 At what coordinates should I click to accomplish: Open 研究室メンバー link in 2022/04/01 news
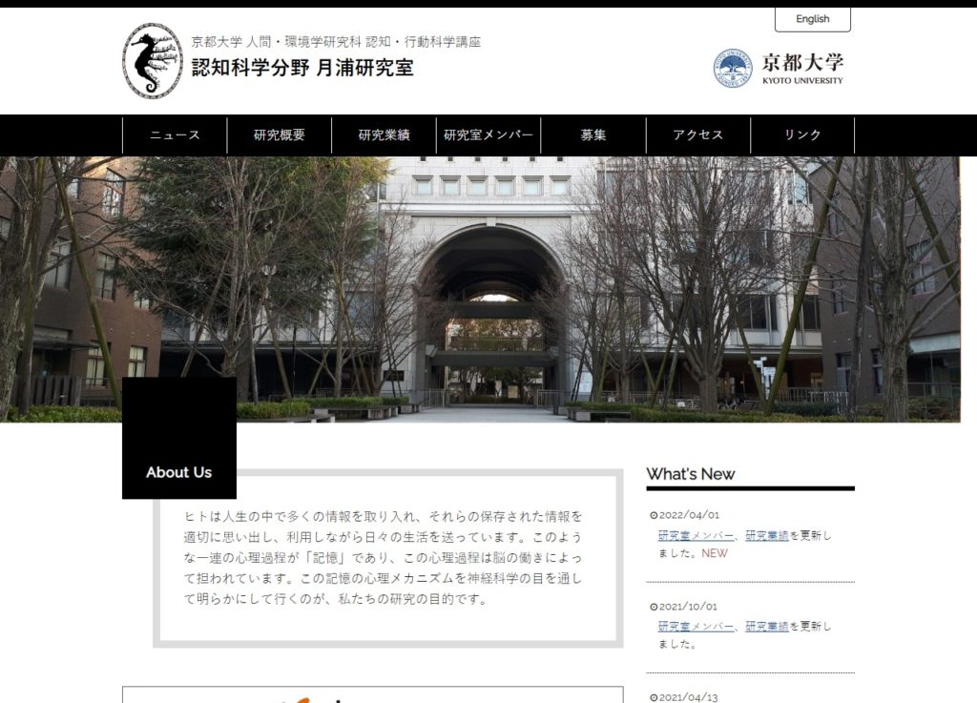point(696,535)
